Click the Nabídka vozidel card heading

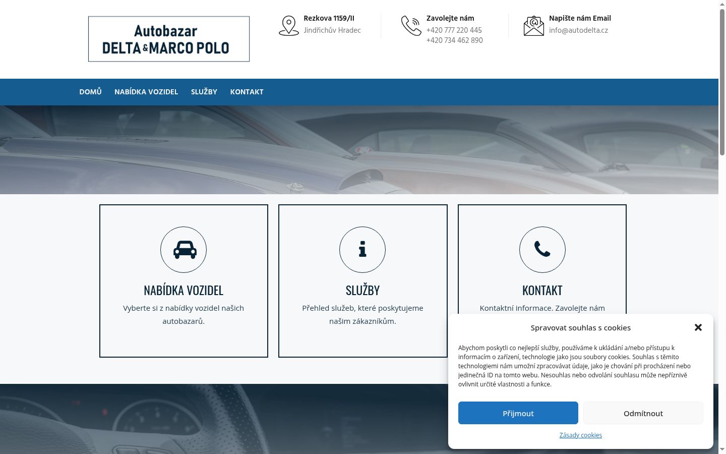click(184, 290)
